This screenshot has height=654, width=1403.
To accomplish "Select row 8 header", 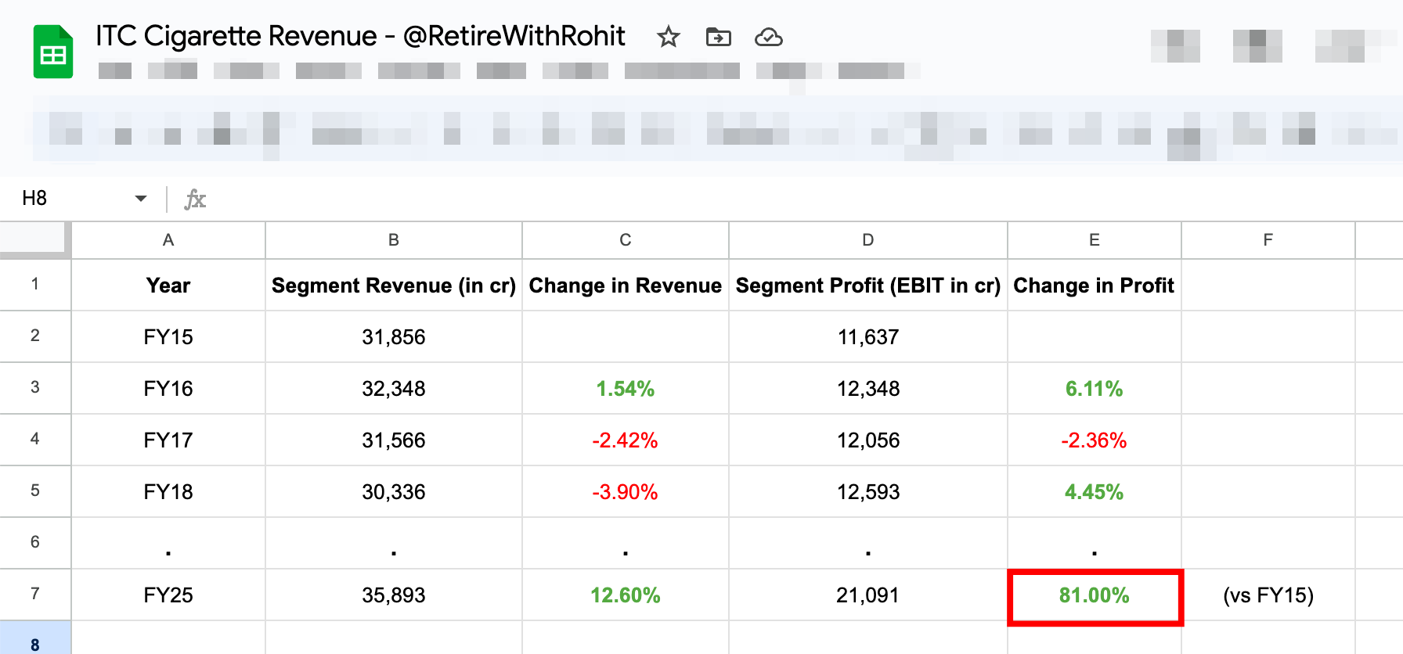I will [x=35, y=638].
